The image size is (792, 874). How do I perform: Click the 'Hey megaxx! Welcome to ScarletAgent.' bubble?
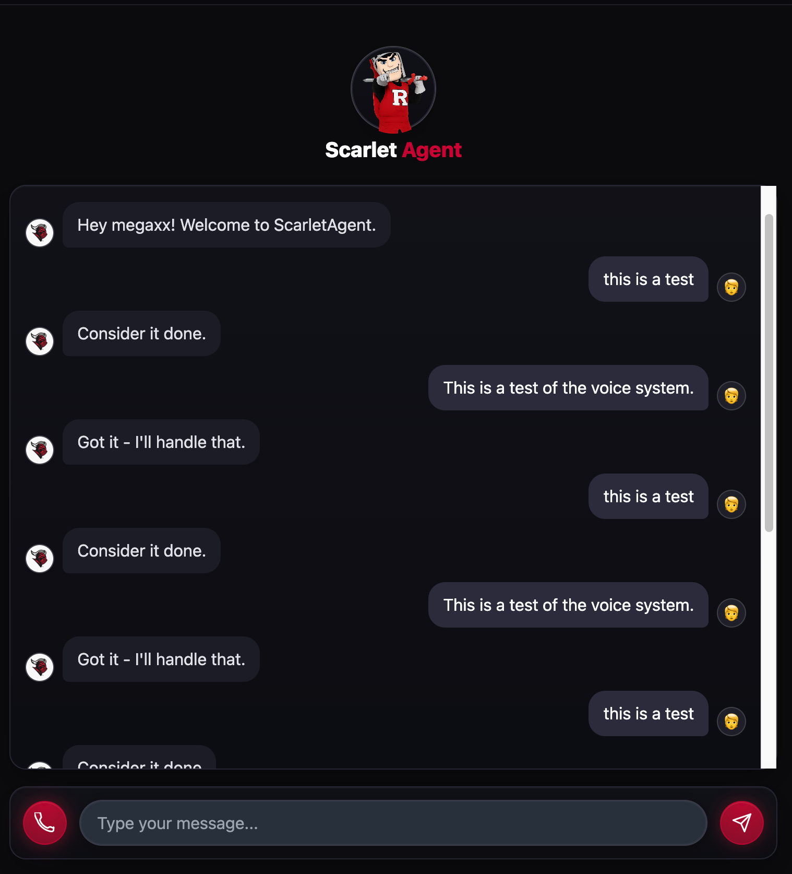(x=226, y=225)
